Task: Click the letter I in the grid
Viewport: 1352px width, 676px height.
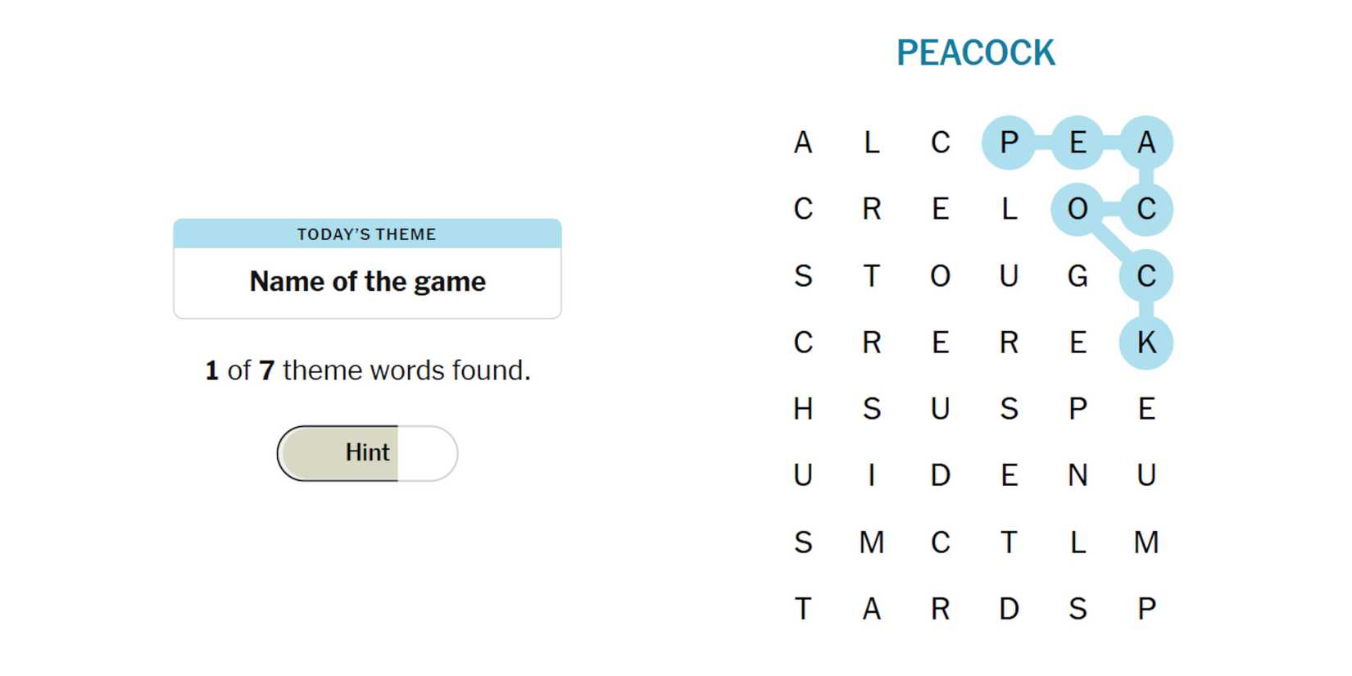Action: click(872, 475)
